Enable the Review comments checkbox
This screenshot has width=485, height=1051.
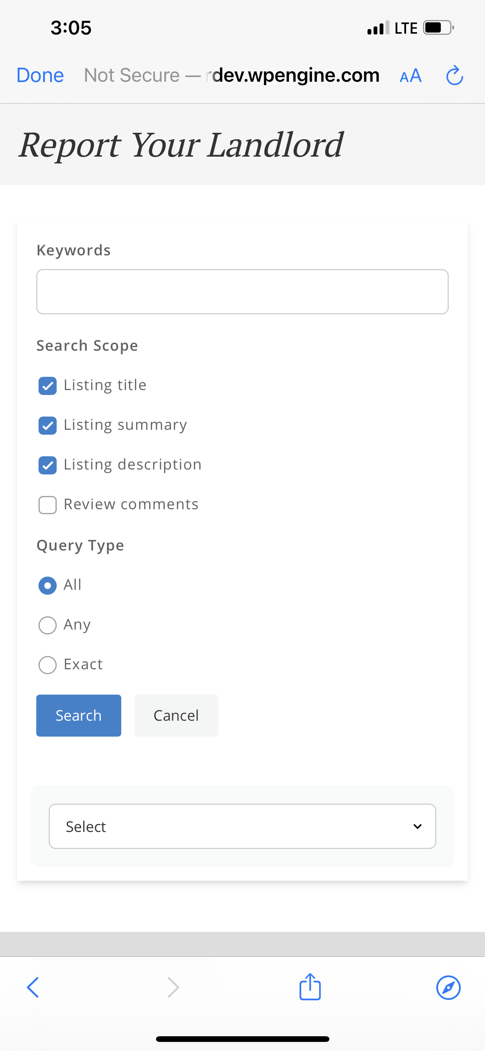[48, 505]
